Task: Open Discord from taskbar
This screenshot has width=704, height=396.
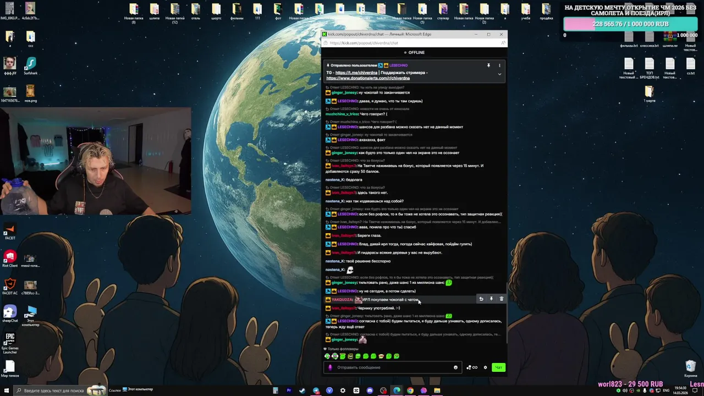Action: click(370, 391)
